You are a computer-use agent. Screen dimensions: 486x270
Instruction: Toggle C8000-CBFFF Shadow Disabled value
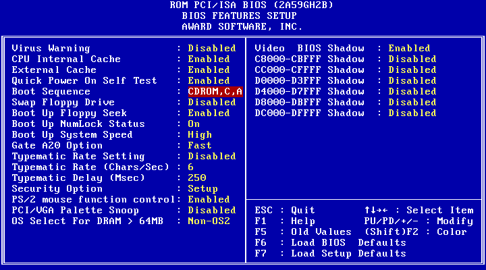[412, 59]
